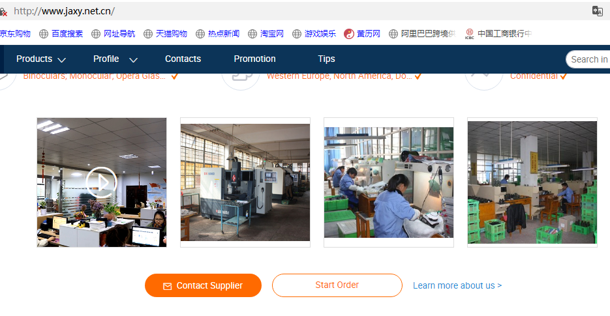
Task: Open the ICBC 中国工商银行 bookmark
Action: click(x=498, y=34)
